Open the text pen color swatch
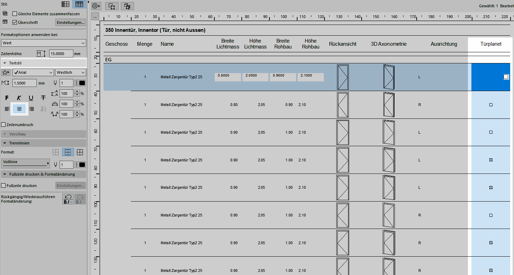This screenshot has height=275, width=514. [x=82, y=83]
